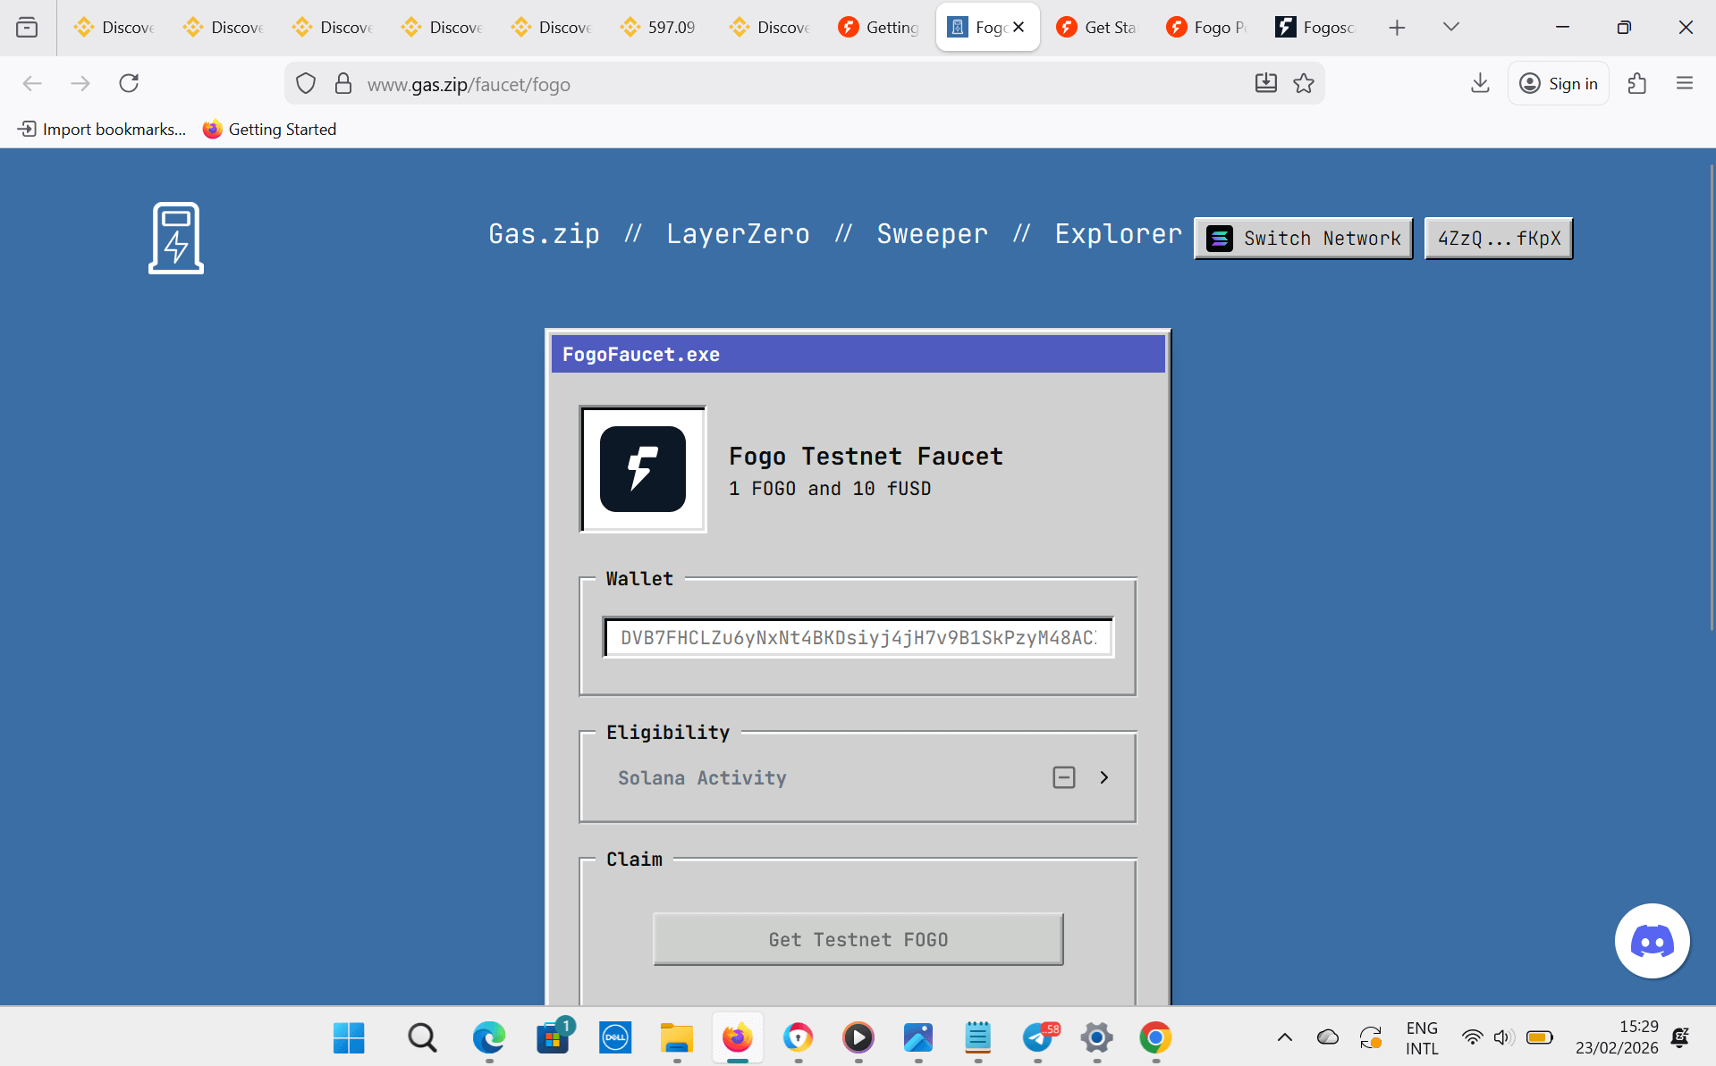Open the Photos app from the taskbar
Viewport: 1716px width, 1066px height.
coord(918,1038)
